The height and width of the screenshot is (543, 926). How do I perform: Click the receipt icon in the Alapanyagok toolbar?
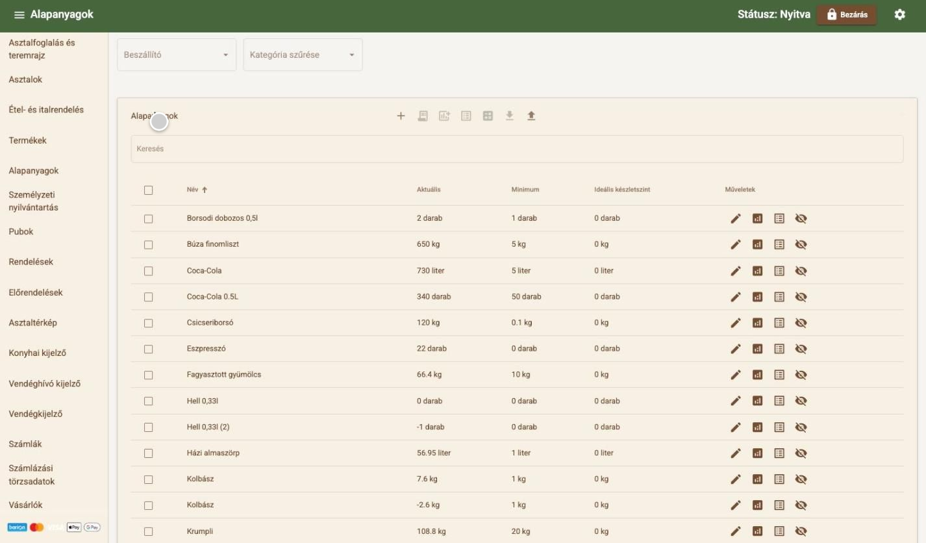pos(423,116)
